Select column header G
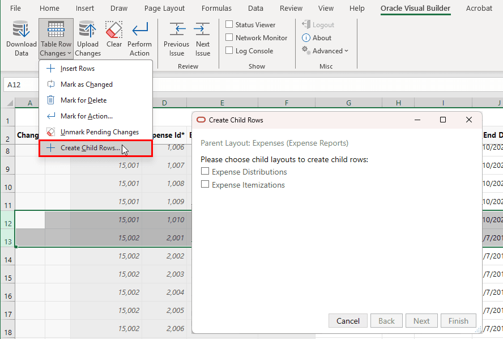This screenshot has width=503, height=339. [x=349, y=103]
